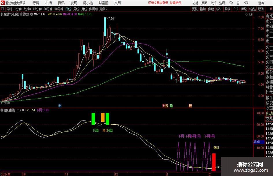Click the MA60: 5.28 indicator label
273x176 pixels.
pos(85,14)
